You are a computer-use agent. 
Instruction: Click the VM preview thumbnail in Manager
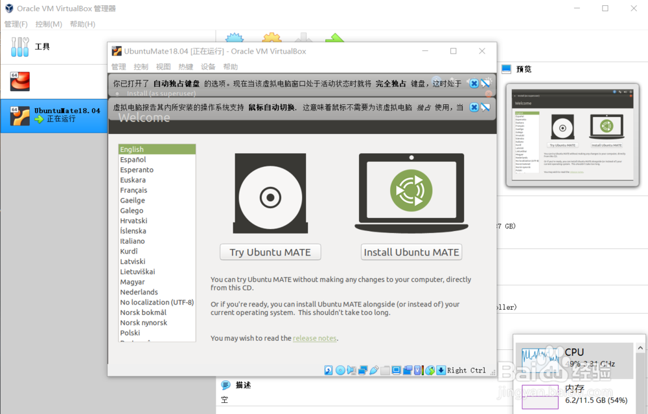click(x=572, y=135)
